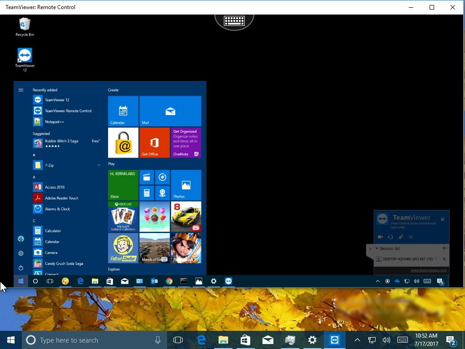
Task: Click the keyboard icon at top of remote screen
Action: (x=234, y=20)
